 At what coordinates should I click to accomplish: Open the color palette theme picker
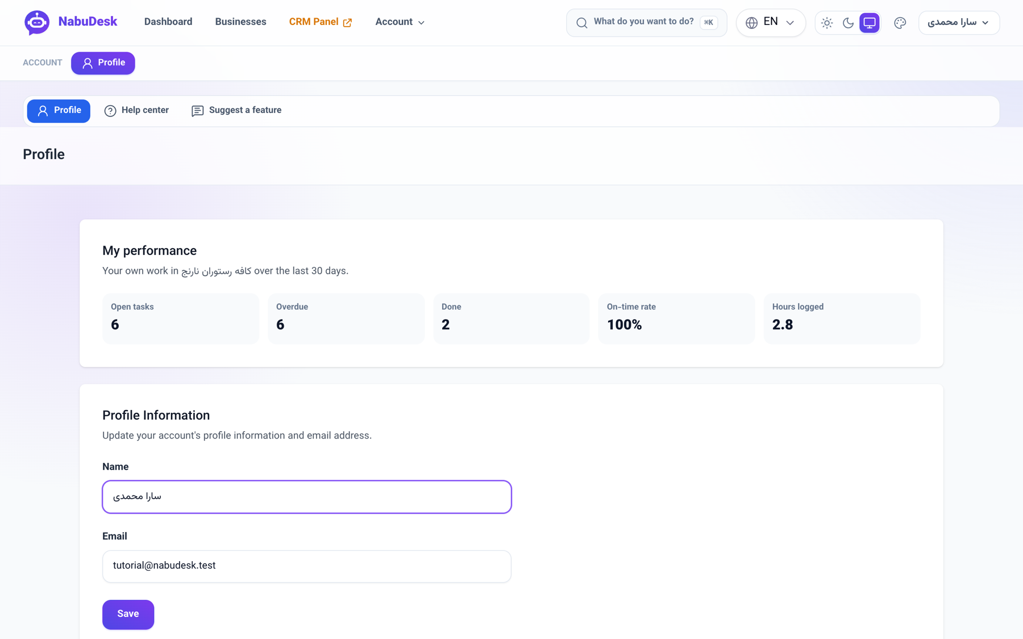[900, 23]
